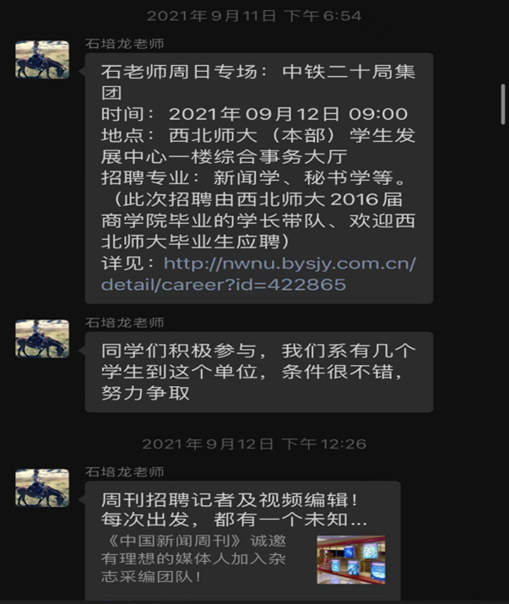Viewport: 509px width, 604px height.
Task: Click the chat scrollbar handle
Action: [x=502, y=104]
